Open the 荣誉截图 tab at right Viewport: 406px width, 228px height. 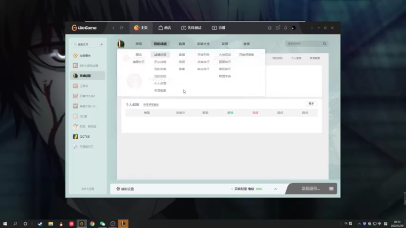(x=315, y=58)
